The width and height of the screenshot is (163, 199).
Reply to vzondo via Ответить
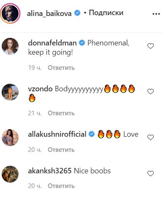[x=61, y=113]
